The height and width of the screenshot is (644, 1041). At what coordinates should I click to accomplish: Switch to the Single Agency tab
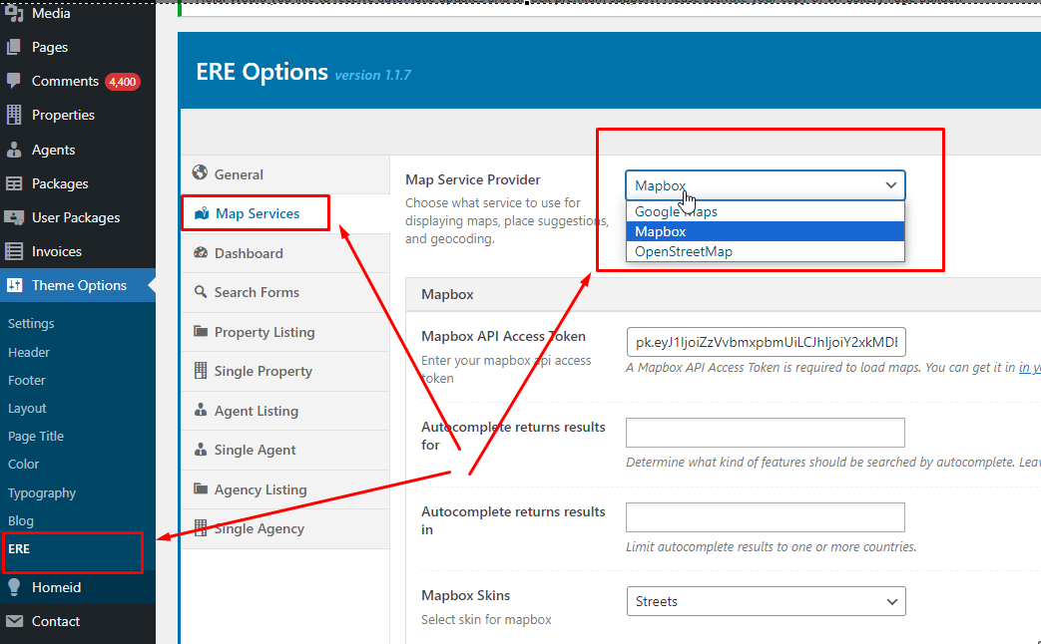click(x=285, y=528)
